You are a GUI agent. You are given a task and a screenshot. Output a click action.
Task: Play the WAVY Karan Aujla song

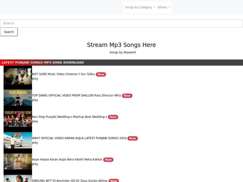(35, 143)
